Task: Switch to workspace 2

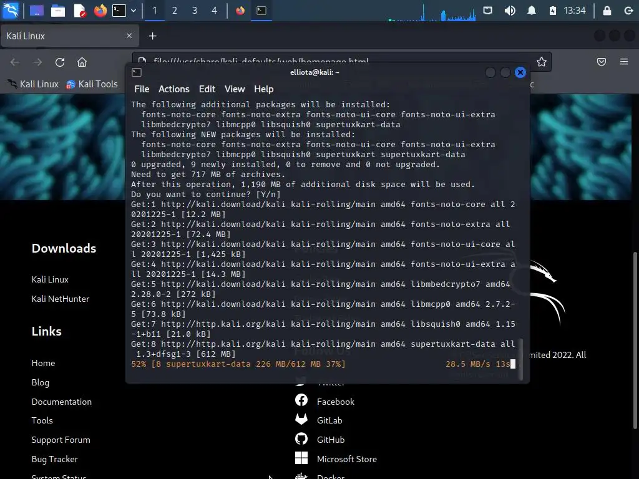Action: 175,10
